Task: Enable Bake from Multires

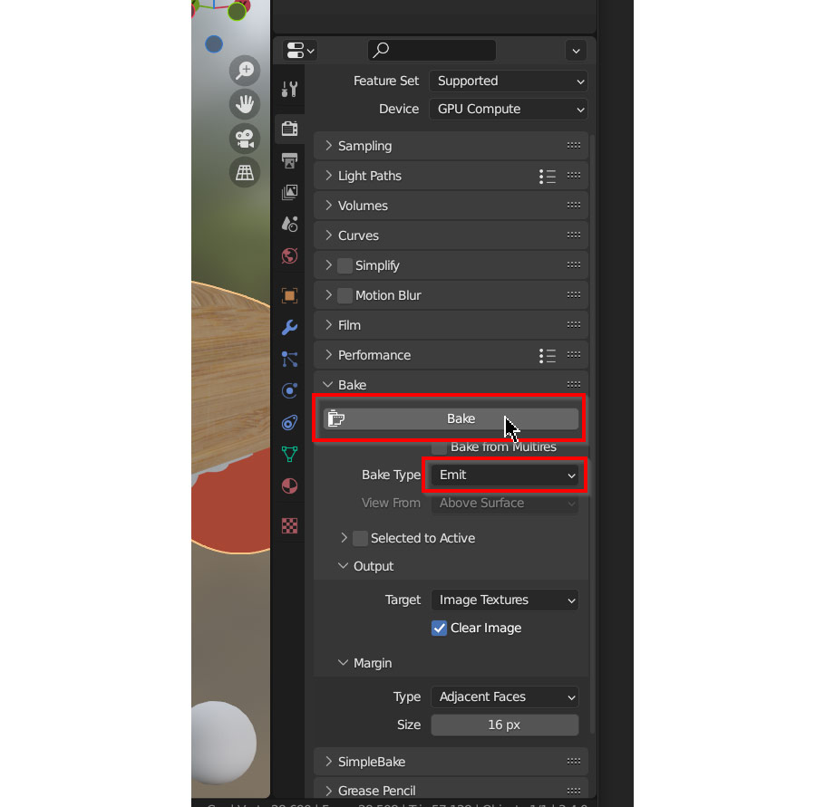Action: point(439,447)
